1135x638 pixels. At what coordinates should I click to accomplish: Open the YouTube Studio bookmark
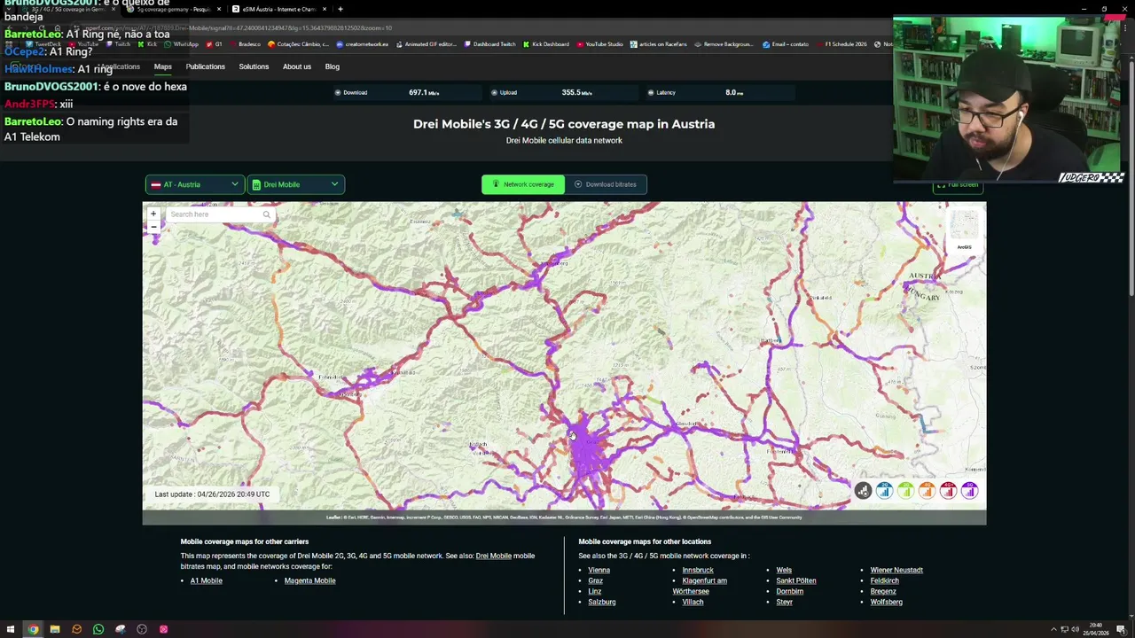pos(599,44)
